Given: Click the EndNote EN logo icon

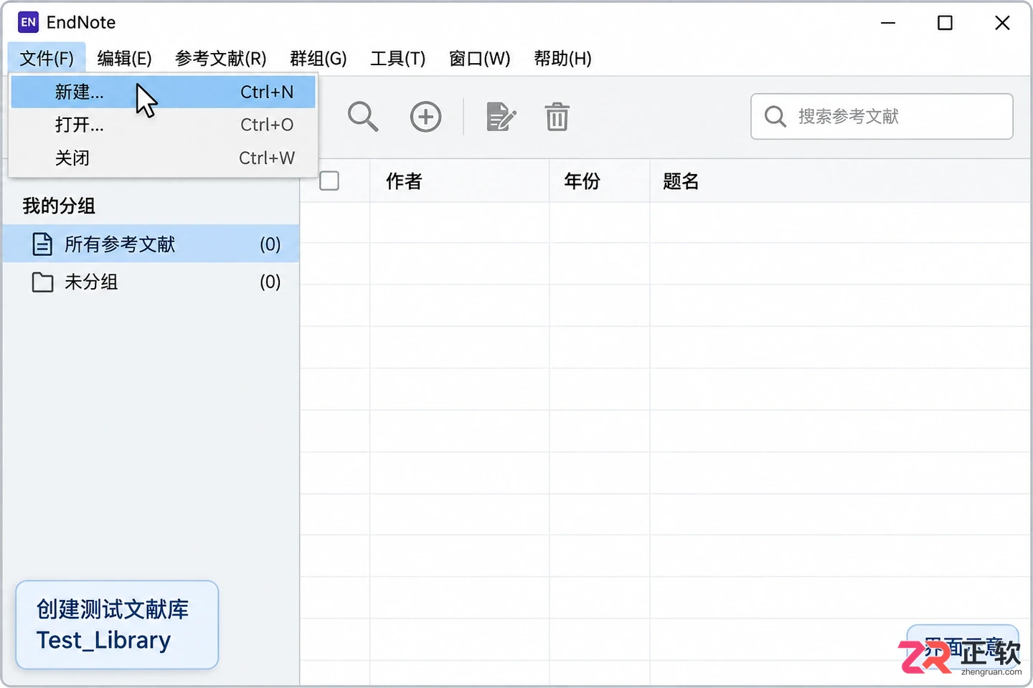Looking at the screenshot, I should pos(28,22).
